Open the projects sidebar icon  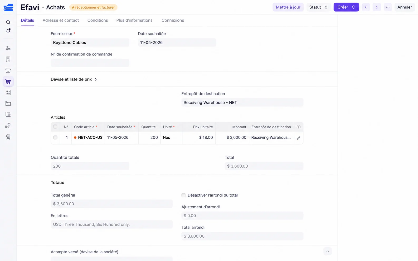(x=8, y=114)
